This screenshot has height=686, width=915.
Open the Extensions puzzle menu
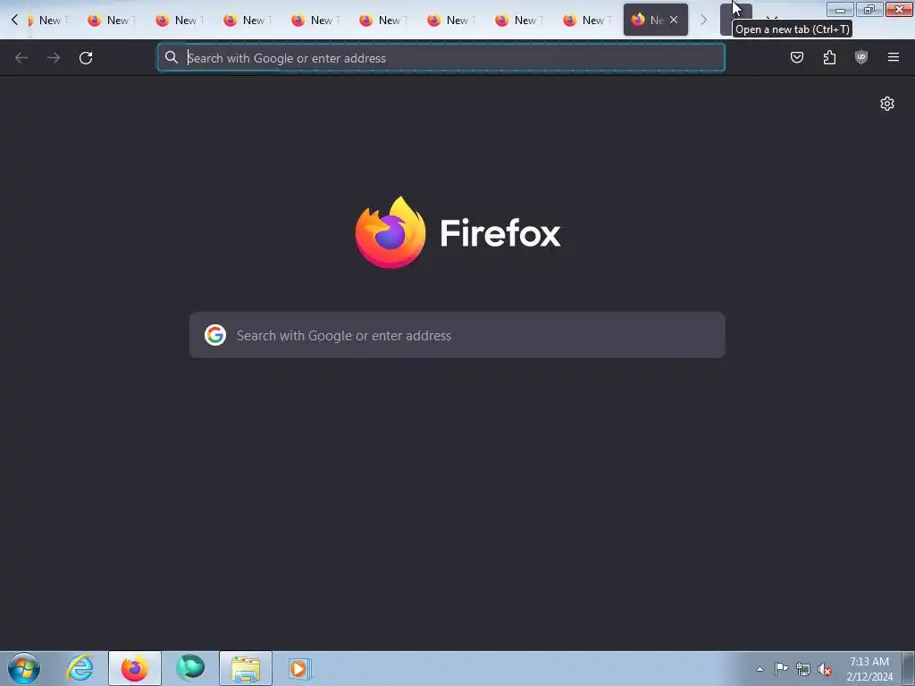click(x=829, y=57)
